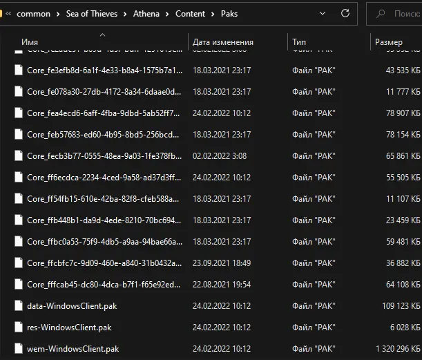Viewport: 422px width, 360px height.
Task: Click file icon of Core_fea4ecd6-6aff pak
Action: (19, 113)
